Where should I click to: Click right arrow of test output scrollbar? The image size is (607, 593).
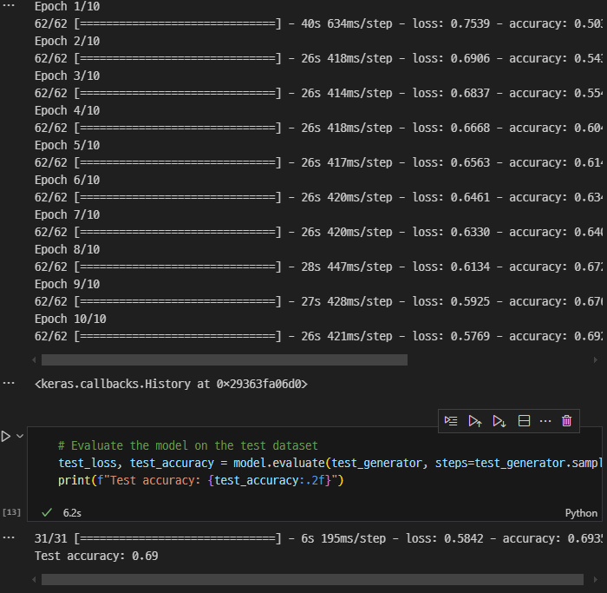(x=596, y=580)
